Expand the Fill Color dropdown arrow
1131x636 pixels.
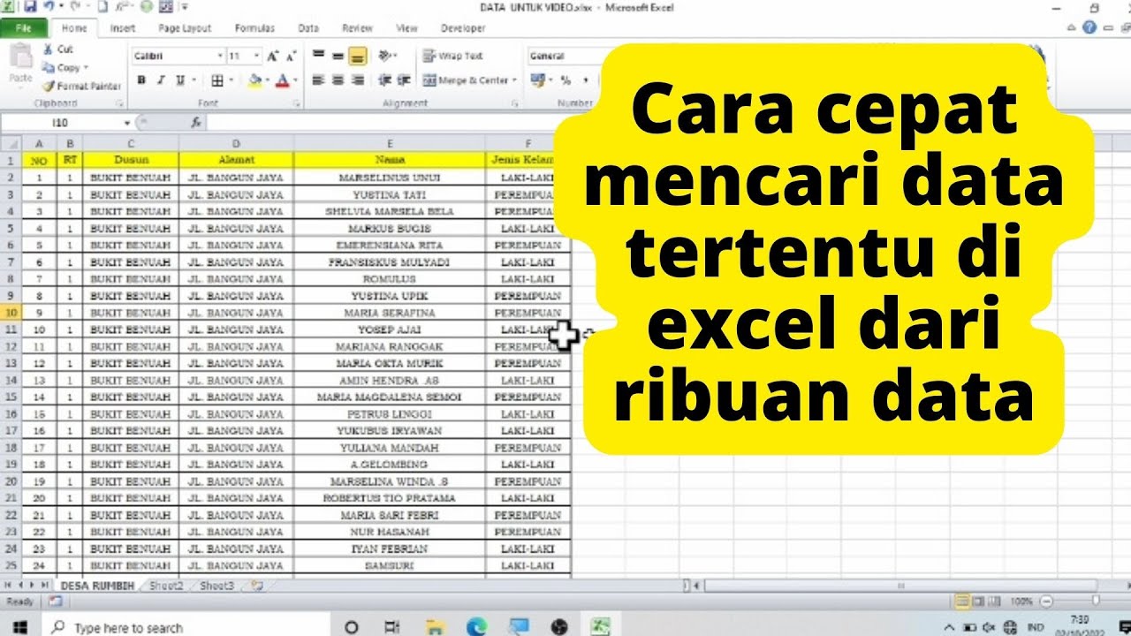[267, 80]
